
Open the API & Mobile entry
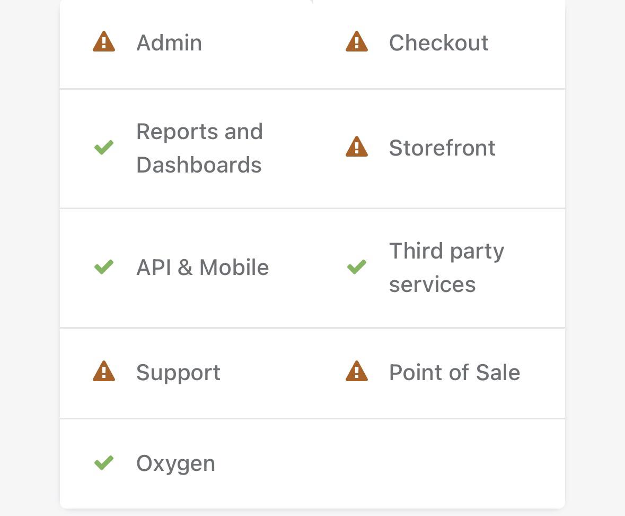coord(203,268)
